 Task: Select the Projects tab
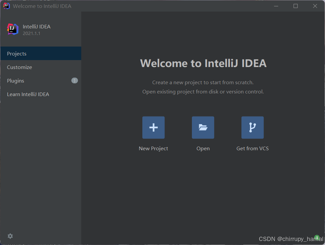point(41,53)
